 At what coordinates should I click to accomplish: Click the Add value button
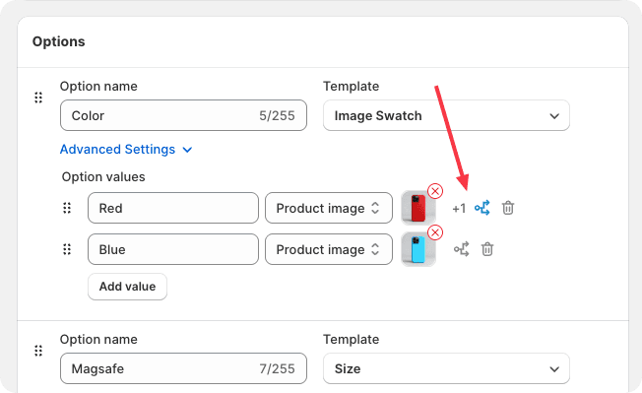click(127, 287)
